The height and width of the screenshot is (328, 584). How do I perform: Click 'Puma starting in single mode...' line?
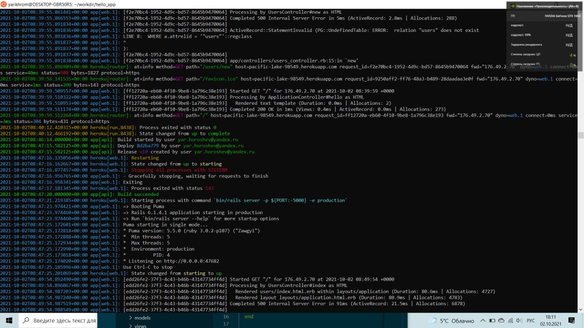coord(165,225)
